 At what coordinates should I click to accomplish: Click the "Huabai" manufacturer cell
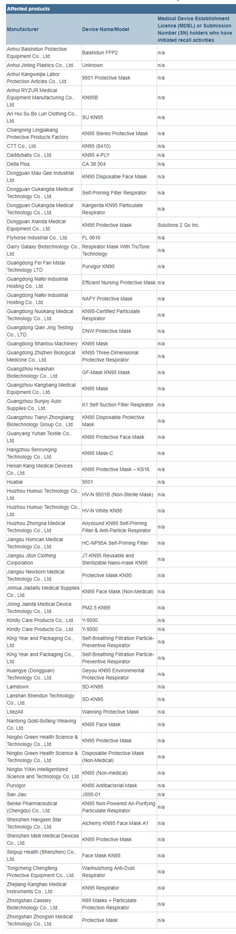point(15,482)
